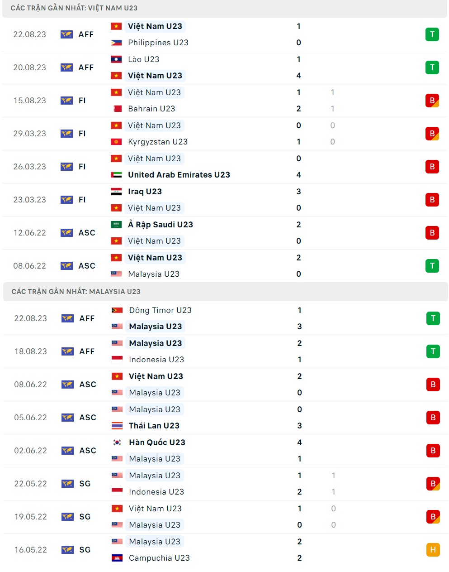
Task: Click the red B badge for the Iraq match
Action: 432,200
